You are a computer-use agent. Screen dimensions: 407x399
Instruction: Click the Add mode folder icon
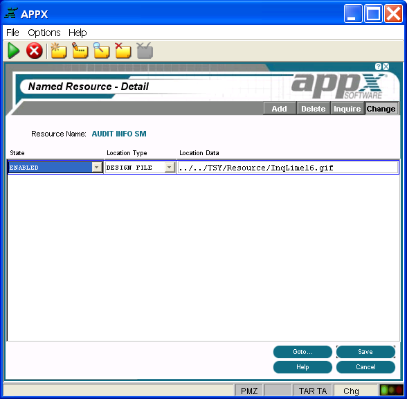tap(59, 51)
